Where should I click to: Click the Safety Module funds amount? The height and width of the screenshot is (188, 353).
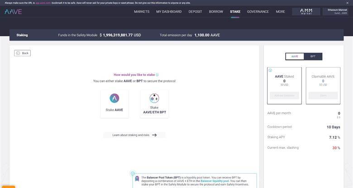click(120, 35)
